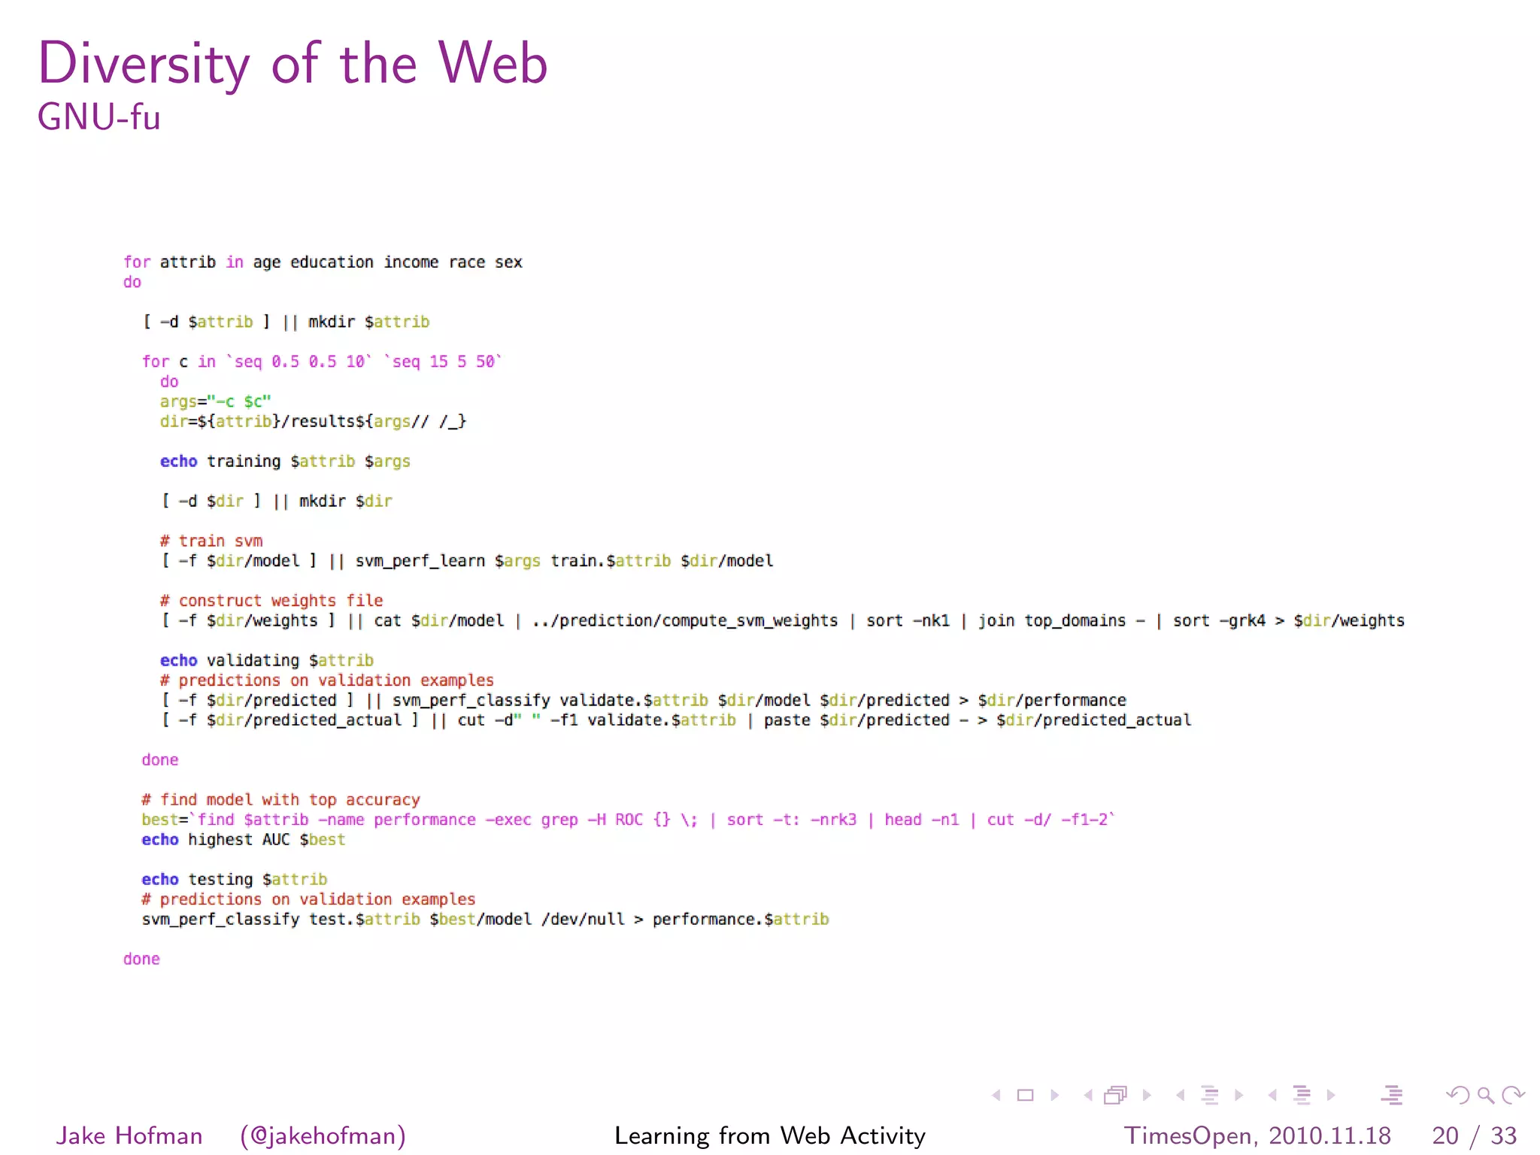
Task: Click the final outer 'done' keyword
Action: tap(141, 959)
